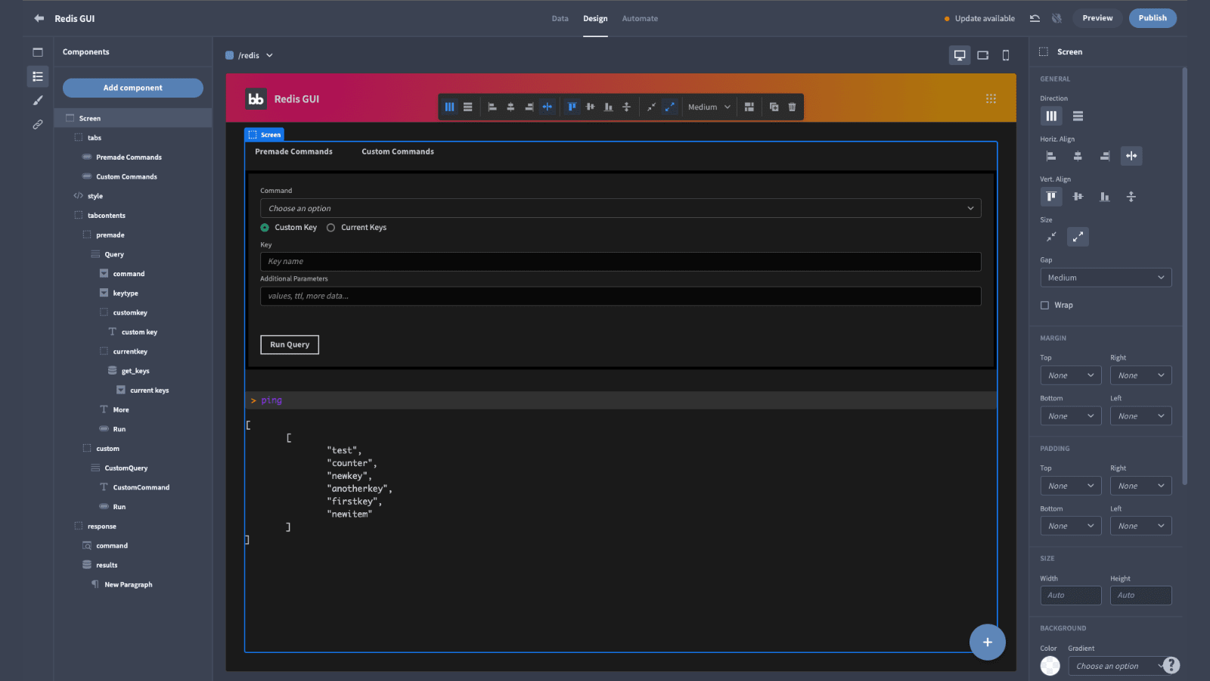Open the theme paintbrush icon in left sidebar
The height and width of the screenshot is (681, 1210).
click(x=38, y=101)
